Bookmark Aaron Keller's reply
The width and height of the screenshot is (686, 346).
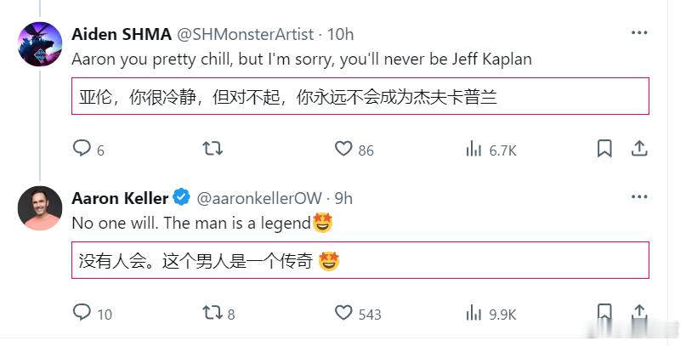click(604, 313)
